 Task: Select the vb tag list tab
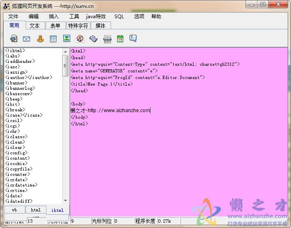[x=14, y=210]
